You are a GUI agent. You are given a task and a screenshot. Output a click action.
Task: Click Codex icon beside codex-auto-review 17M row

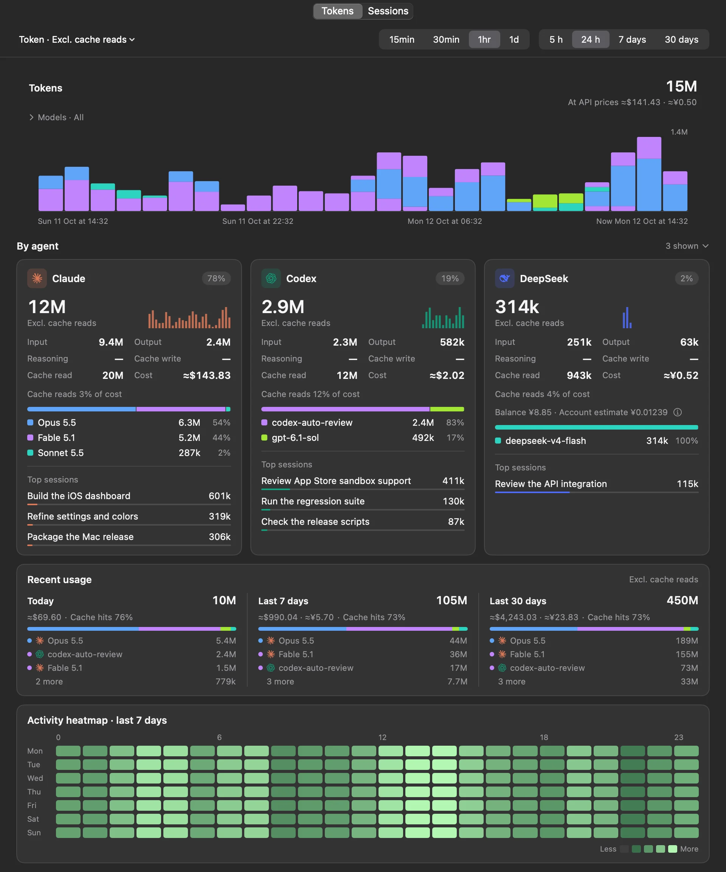(x=271, y=668)
